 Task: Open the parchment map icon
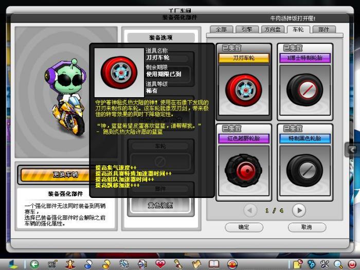pos(196,264)
